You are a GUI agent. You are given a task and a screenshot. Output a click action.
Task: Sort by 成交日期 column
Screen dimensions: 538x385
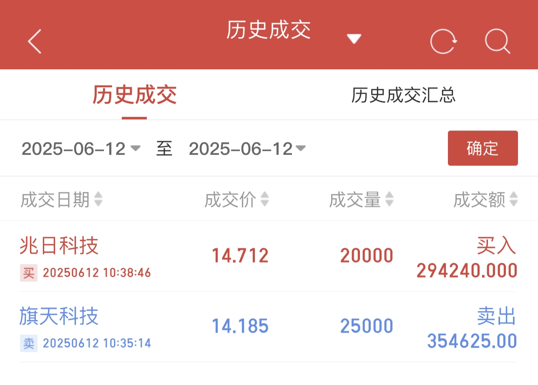(61, 199)
